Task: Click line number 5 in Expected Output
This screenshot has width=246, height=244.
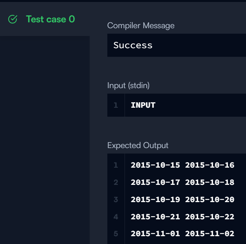Action: (116, 234)
